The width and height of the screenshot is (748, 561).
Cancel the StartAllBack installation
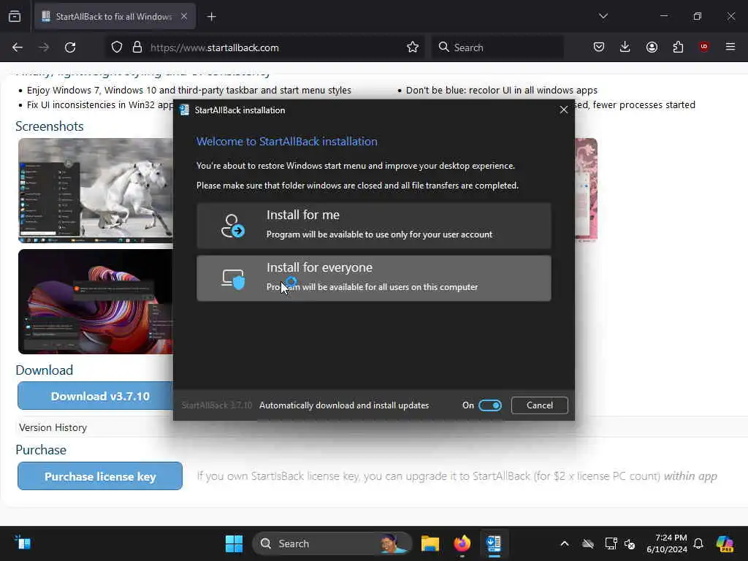point(540,405)
